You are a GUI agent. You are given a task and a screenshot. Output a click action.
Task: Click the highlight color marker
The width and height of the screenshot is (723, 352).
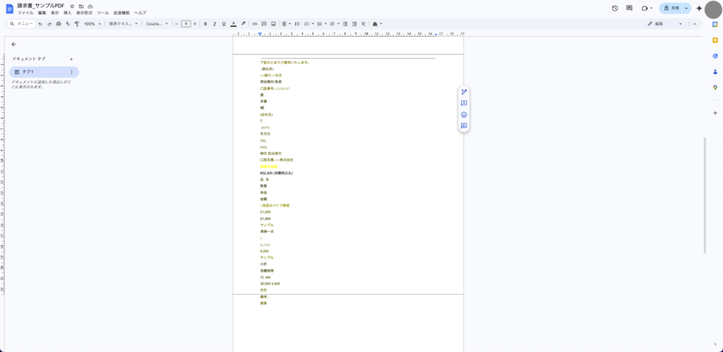(x=242, y=24)
